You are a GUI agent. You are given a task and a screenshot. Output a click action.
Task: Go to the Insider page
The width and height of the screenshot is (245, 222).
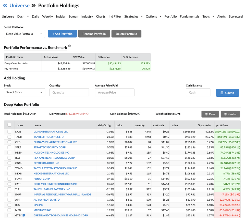point(61,17)
